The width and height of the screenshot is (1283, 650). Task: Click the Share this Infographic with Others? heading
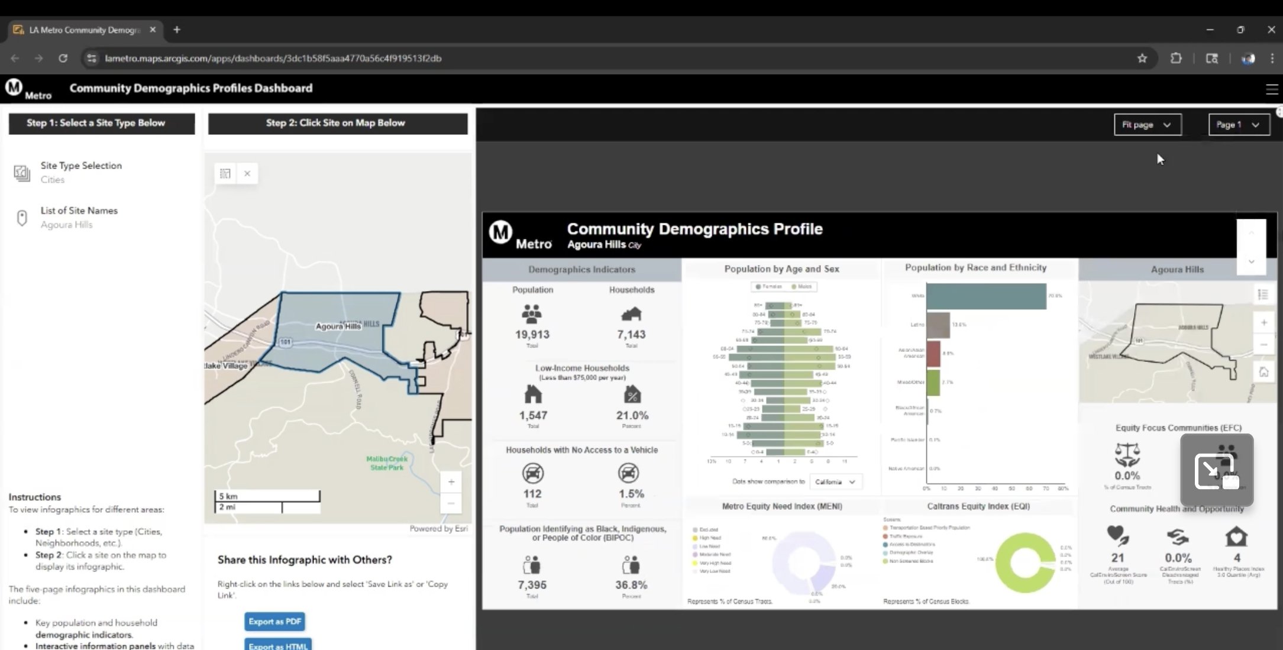pos(305,560)
